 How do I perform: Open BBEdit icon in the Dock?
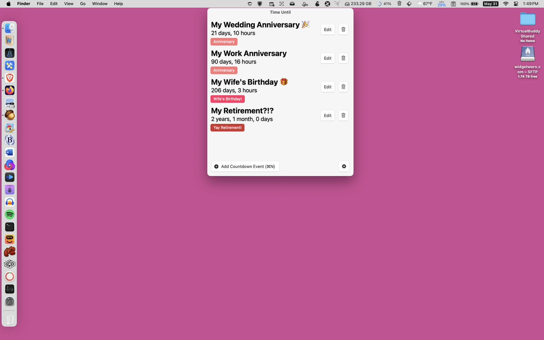pos(10,140)
